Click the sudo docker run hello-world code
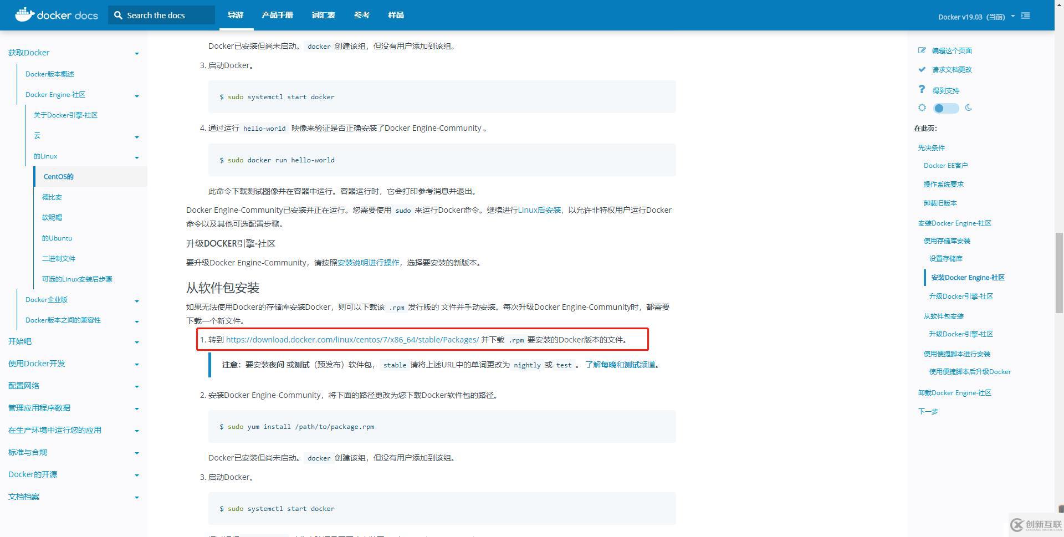The height and width of the screenshot is (537, 1064). (442, 160)
